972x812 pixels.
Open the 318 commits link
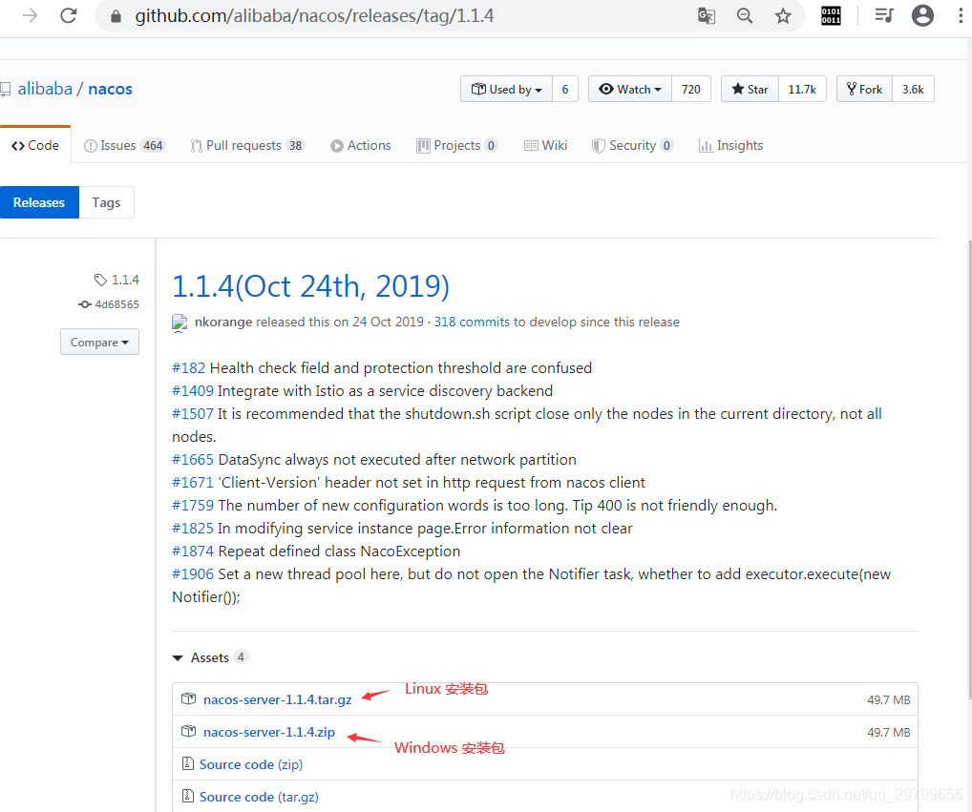click(x=472, y=323)
